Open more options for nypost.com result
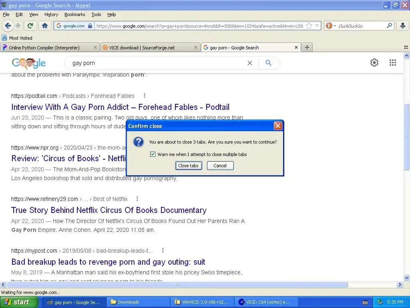 (x=163, y=250)
